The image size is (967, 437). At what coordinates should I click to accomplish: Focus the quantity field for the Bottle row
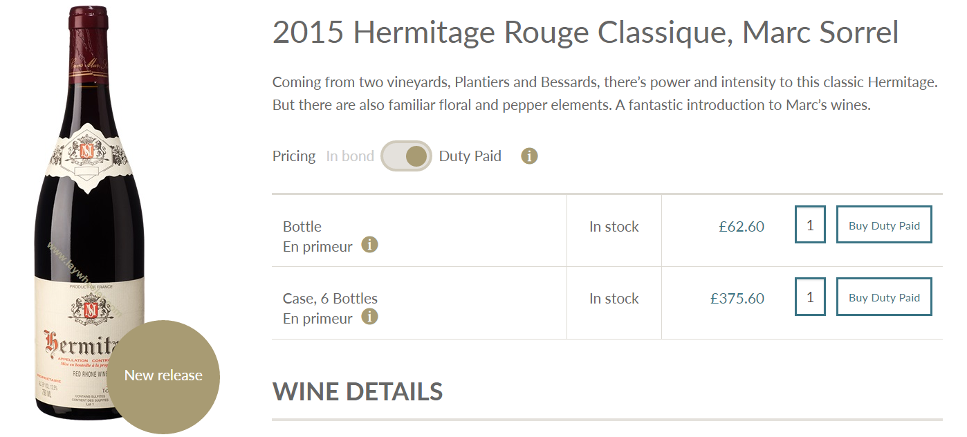[x=810, y=225]
